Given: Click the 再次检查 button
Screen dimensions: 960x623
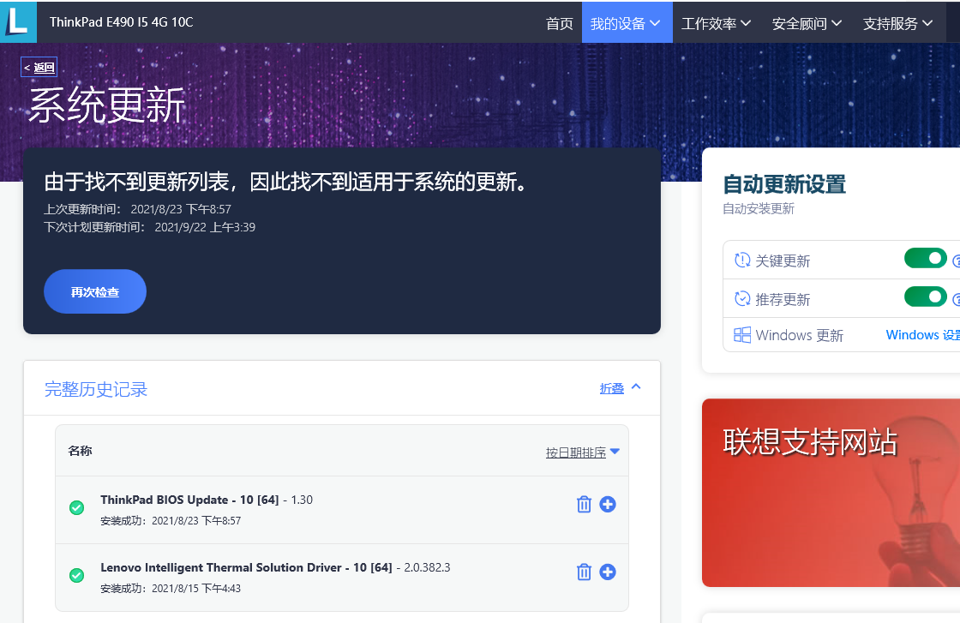Looking at the screenshot, I should click(95, 292).
